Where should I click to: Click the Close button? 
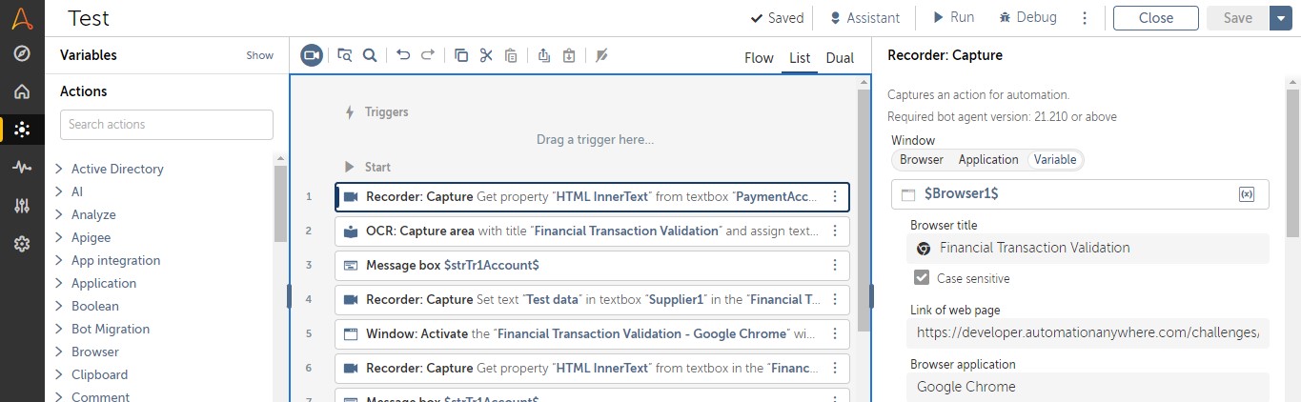(x=1155, y=18)
